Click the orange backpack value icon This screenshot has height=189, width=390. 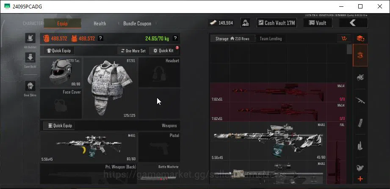point(46,38)
